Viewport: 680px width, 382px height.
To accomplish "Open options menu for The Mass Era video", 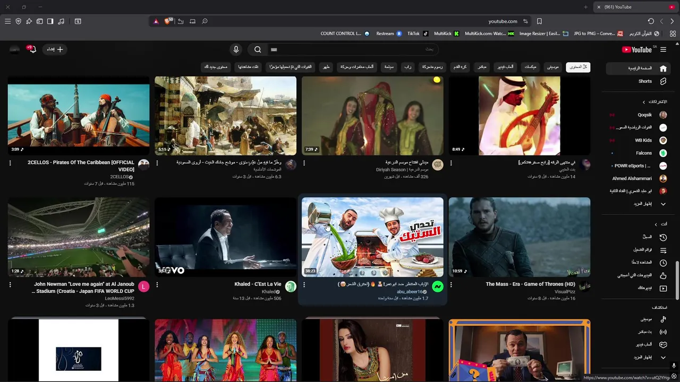I will click(x=451, y=285).
